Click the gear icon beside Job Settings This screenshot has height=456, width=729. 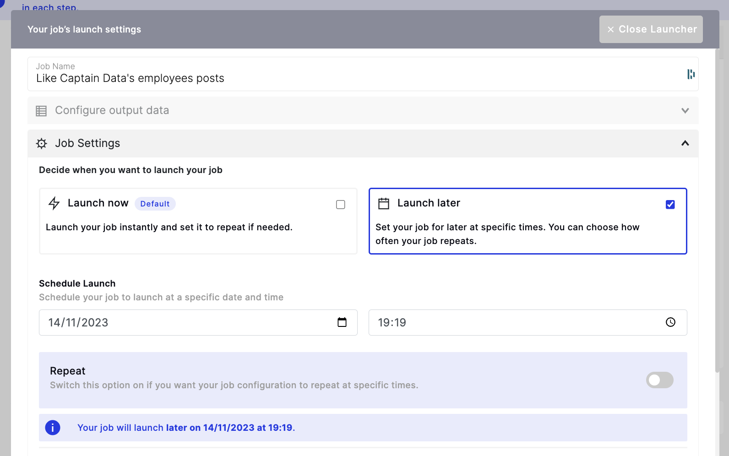point(42,144)
